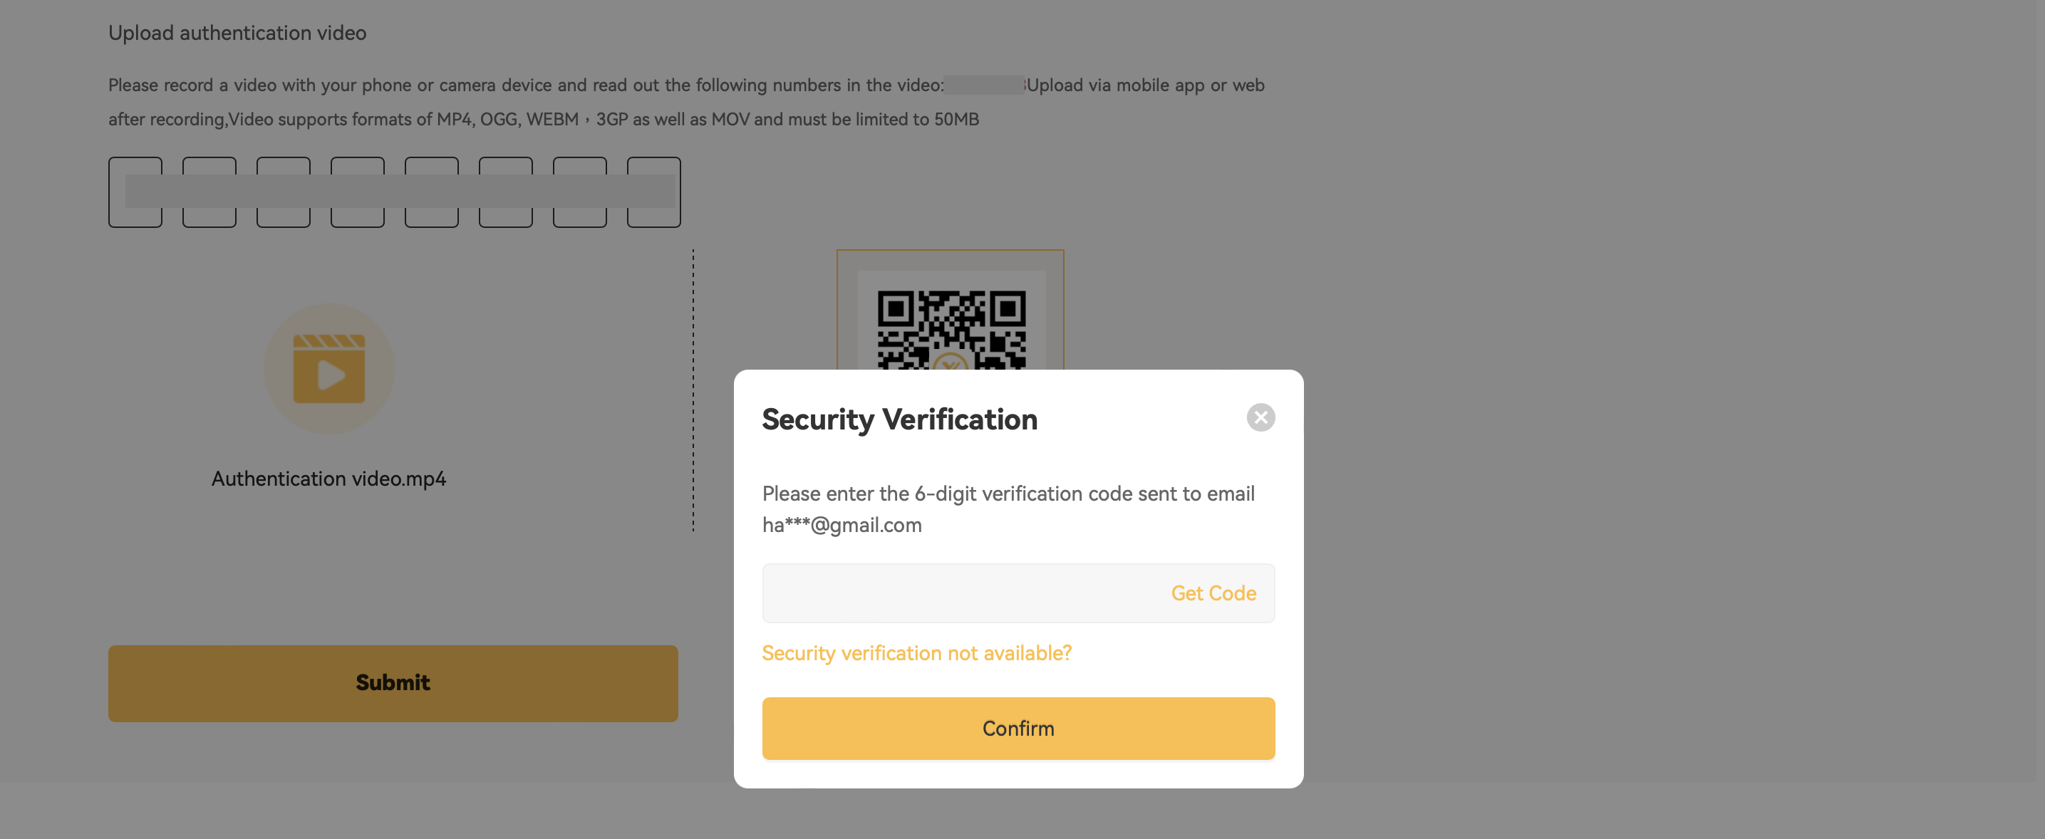
Task: Click the masked email ha***@gmail.com text
Action: coord(842,524)
